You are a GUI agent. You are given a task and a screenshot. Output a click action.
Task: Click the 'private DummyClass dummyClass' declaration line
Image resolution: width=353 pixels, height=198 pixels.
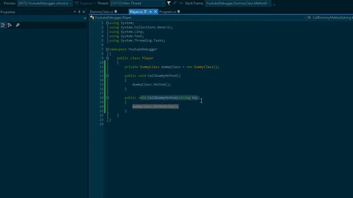coord(172,67)
